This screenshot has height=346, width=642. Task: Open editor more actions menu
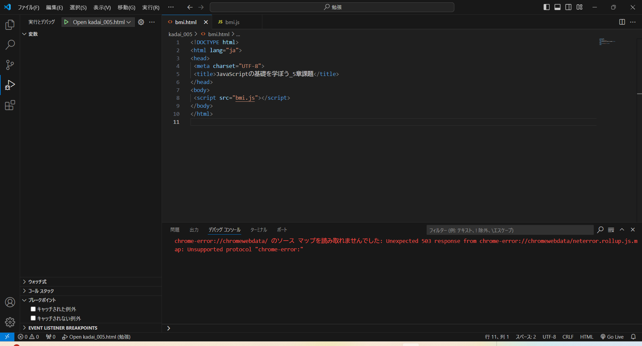(x=633, y=22)
